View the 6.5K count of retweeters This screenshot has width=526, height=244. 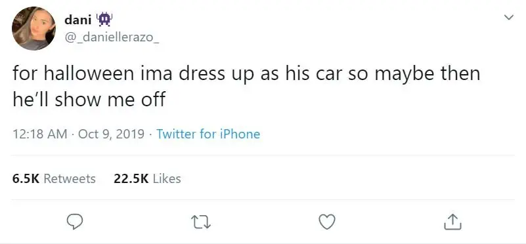[x=26, y=178]
